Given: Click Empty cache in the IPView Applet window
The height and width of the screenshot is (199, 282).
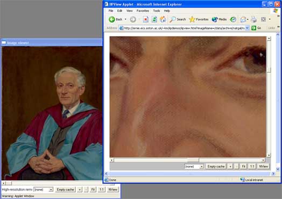Looking at the screenshot, I should click(216, 167).
